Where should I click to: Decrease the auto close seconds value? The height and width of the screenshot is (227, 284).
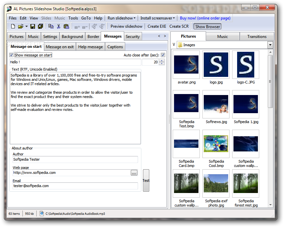(x=162, y=64)
